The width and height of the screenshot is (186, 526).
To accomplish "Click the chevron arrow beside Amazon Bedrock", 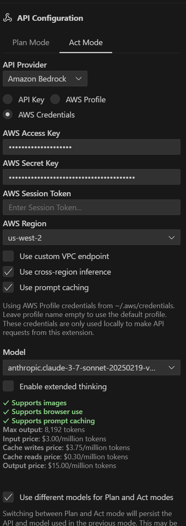I will 78,79.
